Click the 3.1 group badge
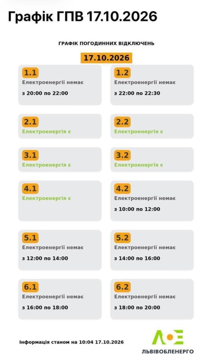The image size is (212, 358). tap(30, 155)
